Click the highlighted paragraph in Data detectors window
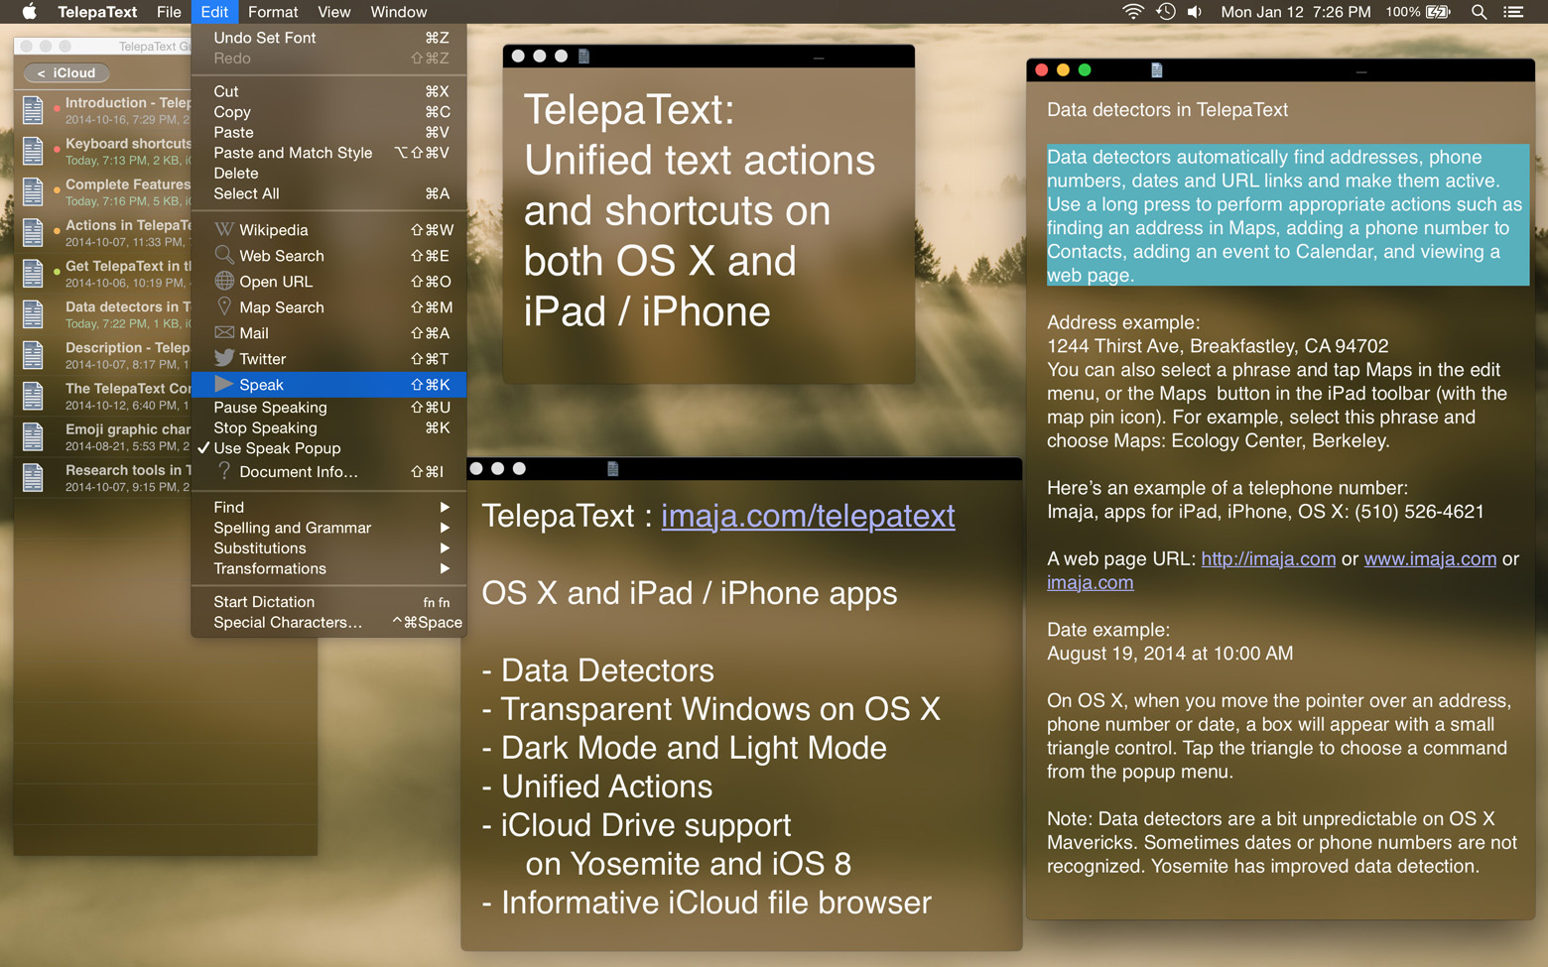The image size is (1548, 967). pyautogui.click(x=1288, y=215)
